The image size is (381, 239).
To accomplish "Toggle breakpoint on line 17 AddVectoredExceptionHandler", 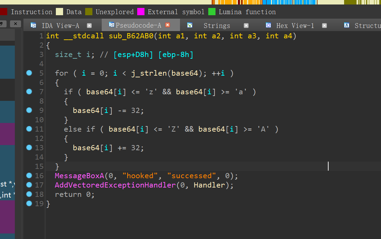I will 29,185.
